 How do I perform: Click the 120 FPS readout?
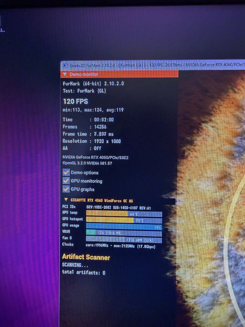tap(76, 101)
